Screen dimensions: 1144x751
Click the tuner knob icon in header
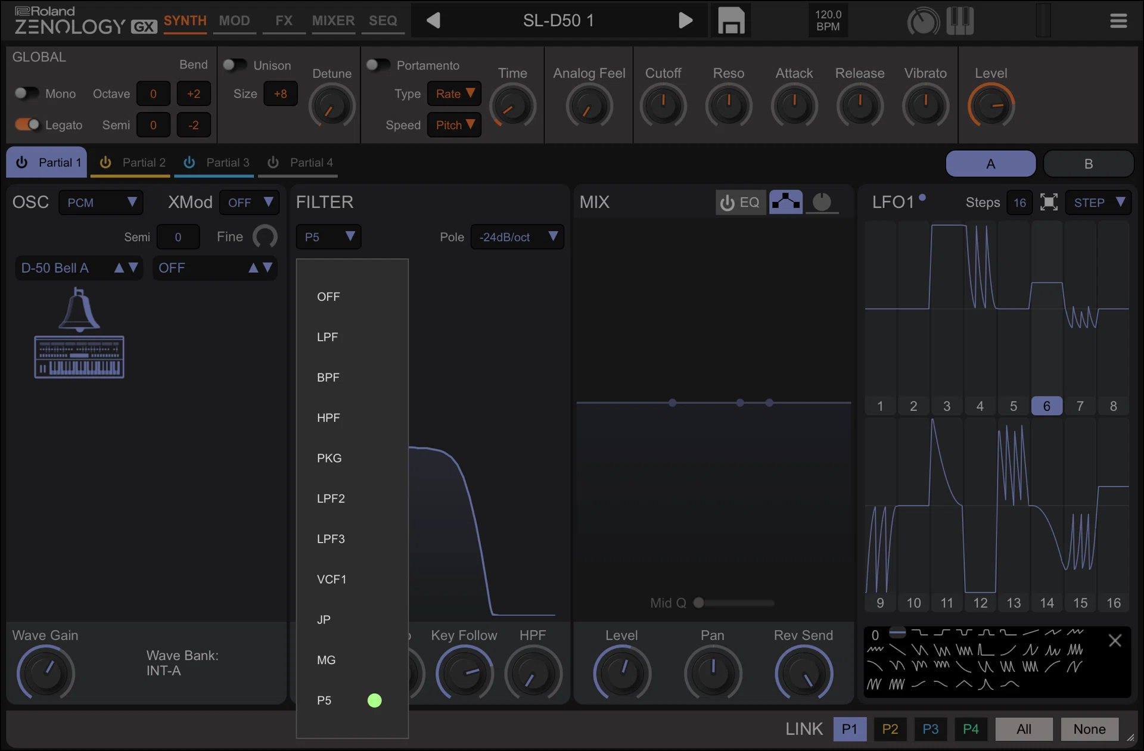[x=923, y=21]
